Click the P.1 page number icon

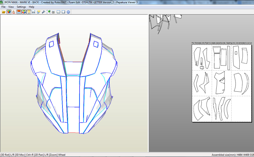coord(34,12)
